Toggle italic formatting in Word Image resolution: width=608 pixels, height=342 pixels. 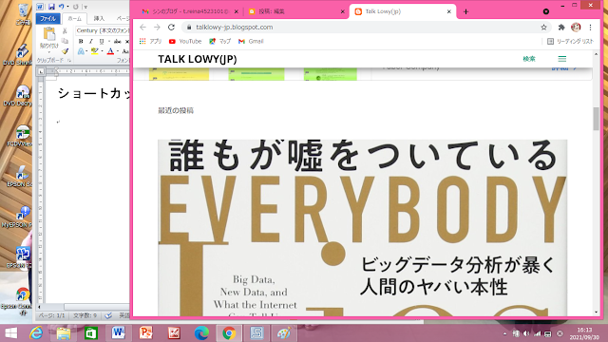click(91, 41)
